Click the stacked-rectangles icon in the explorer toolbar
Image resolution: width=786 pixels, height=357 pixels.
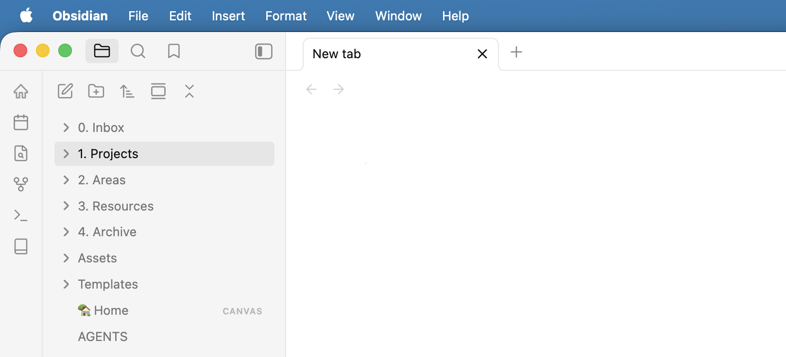tap(158, 91)
